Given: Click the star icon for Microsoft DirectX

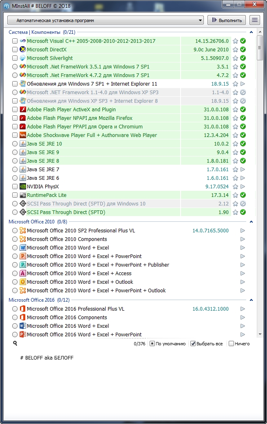Looking at the screenshot, I should click(x=235, y=50).
